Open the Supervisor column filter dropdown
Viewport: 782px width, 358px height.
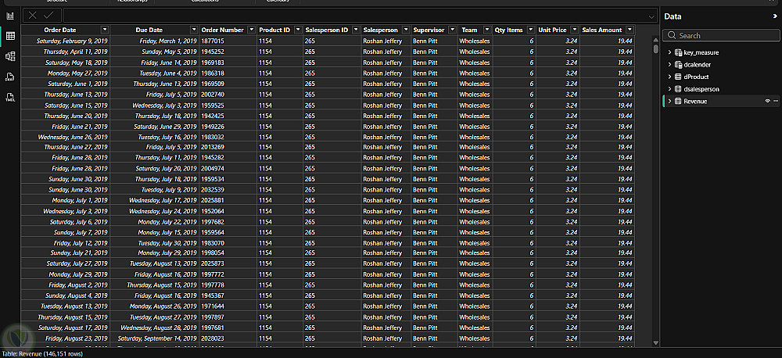[452, 30]
